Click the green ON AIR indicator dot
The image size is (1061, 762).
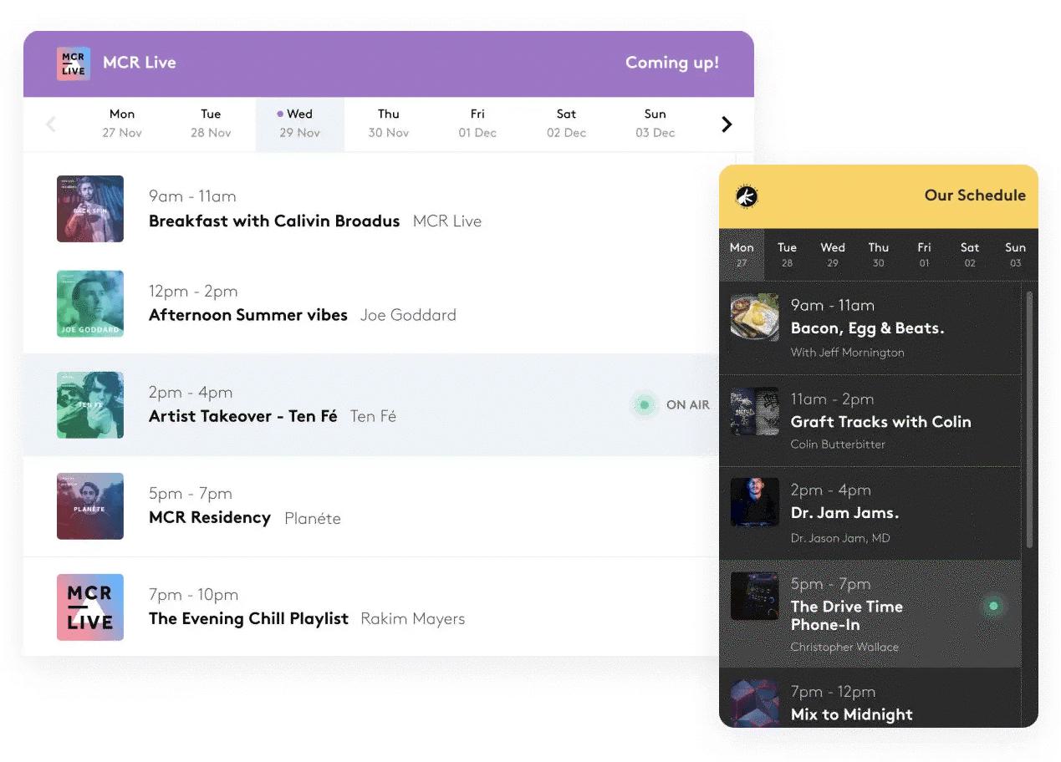tap(644, 405)
